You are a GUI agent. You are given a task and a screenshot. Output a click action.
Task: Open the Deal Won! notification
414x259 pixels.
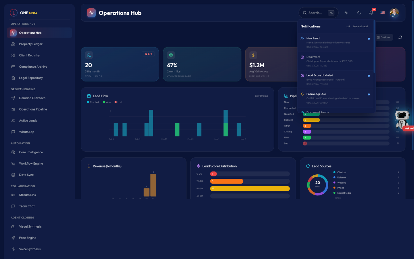click(x=335, y=61)
